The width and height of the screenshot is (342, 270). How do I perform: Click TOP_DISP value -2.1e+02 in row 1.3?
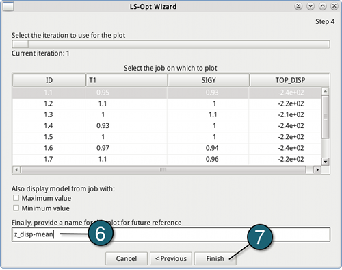(x=291, y=114)
